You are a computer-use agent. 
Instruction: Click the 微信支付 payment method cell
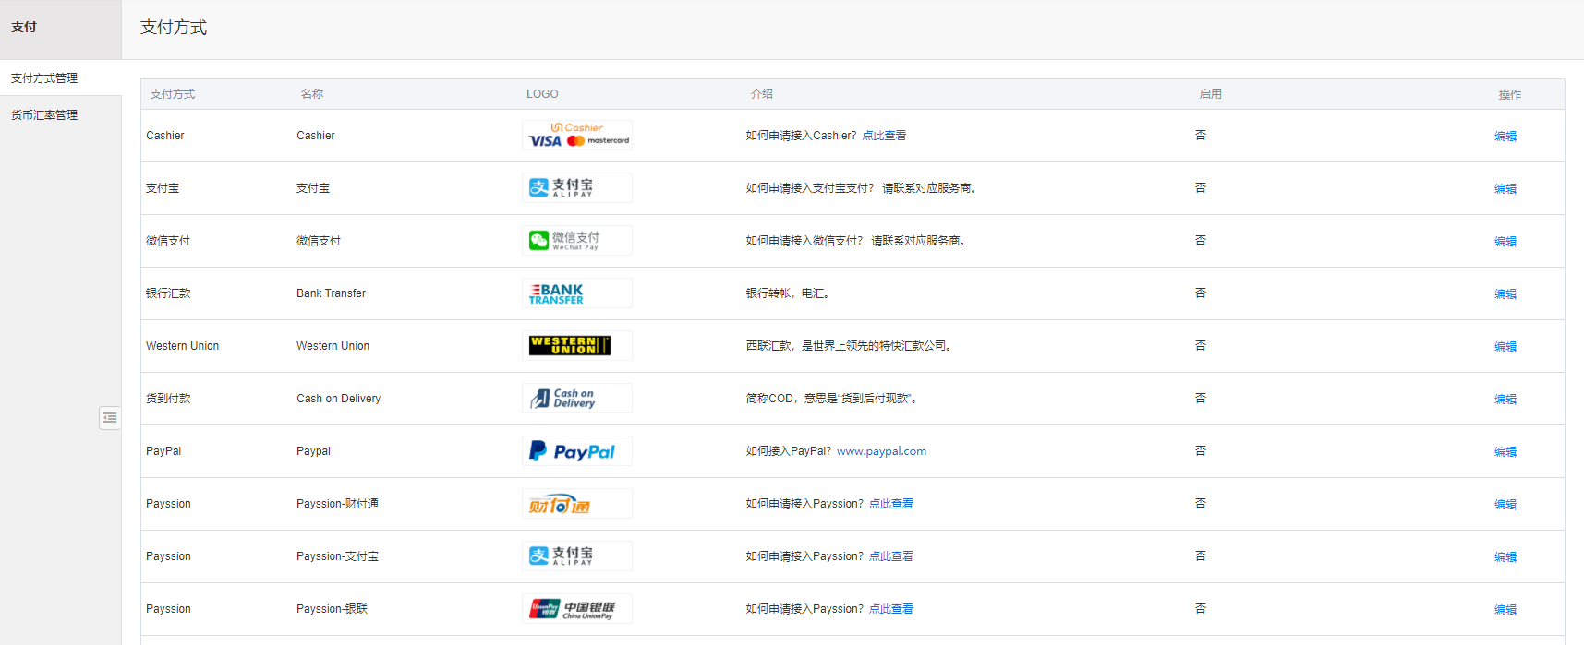point(168,241)
